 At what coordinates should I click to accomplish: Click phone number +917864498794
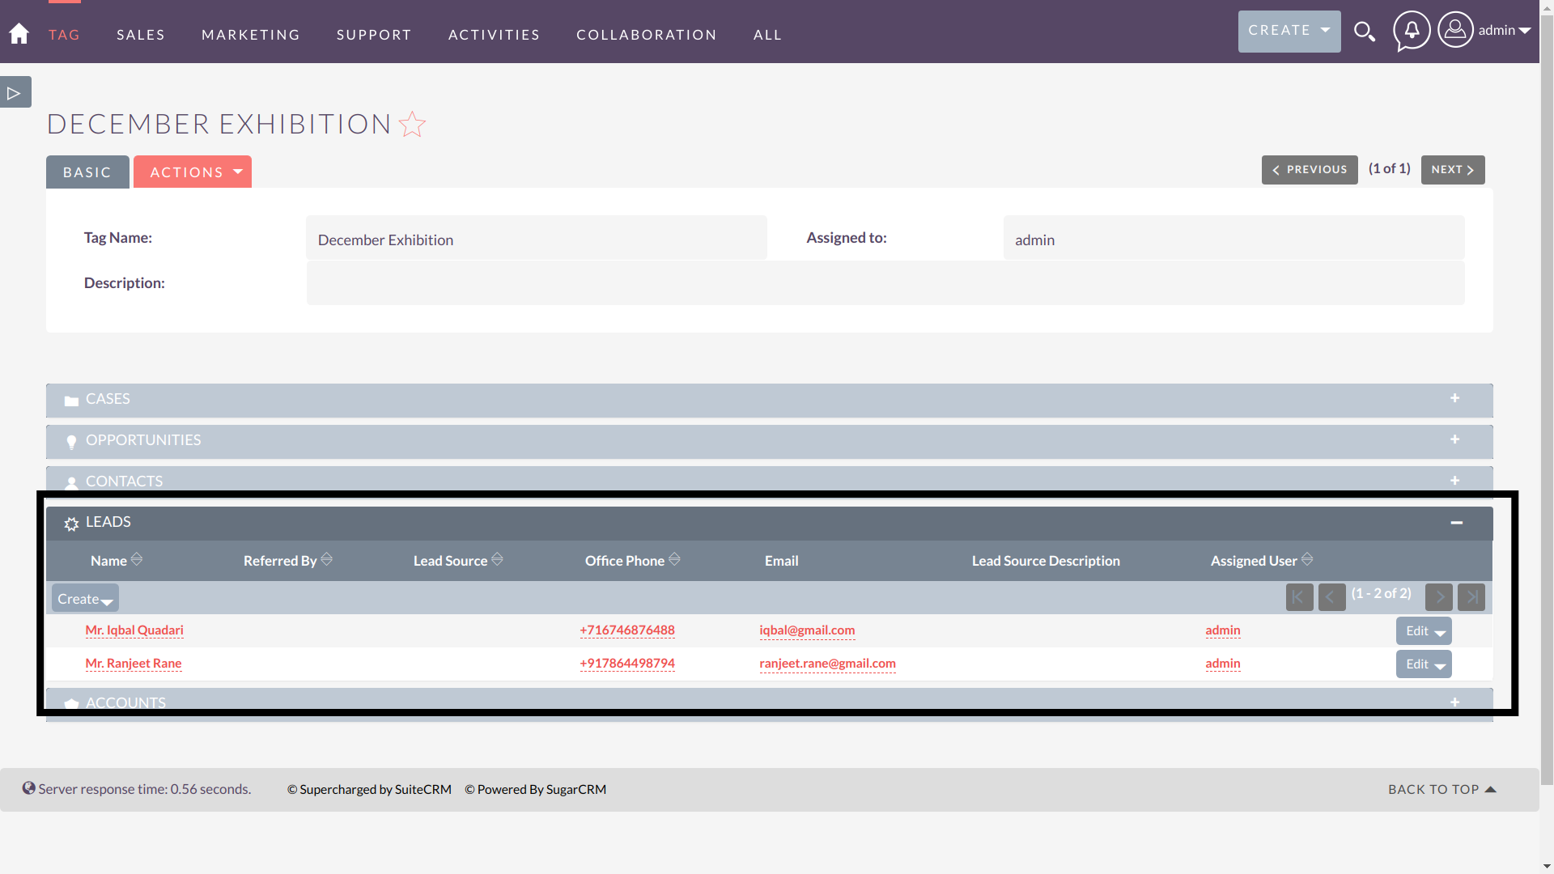coord(627,663)
